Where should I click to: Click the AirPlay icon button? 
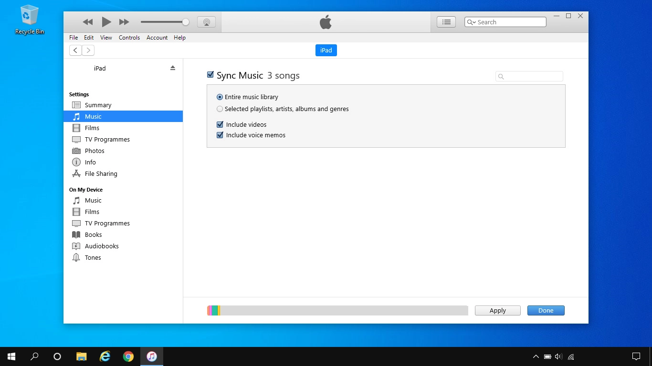[206, 22]
